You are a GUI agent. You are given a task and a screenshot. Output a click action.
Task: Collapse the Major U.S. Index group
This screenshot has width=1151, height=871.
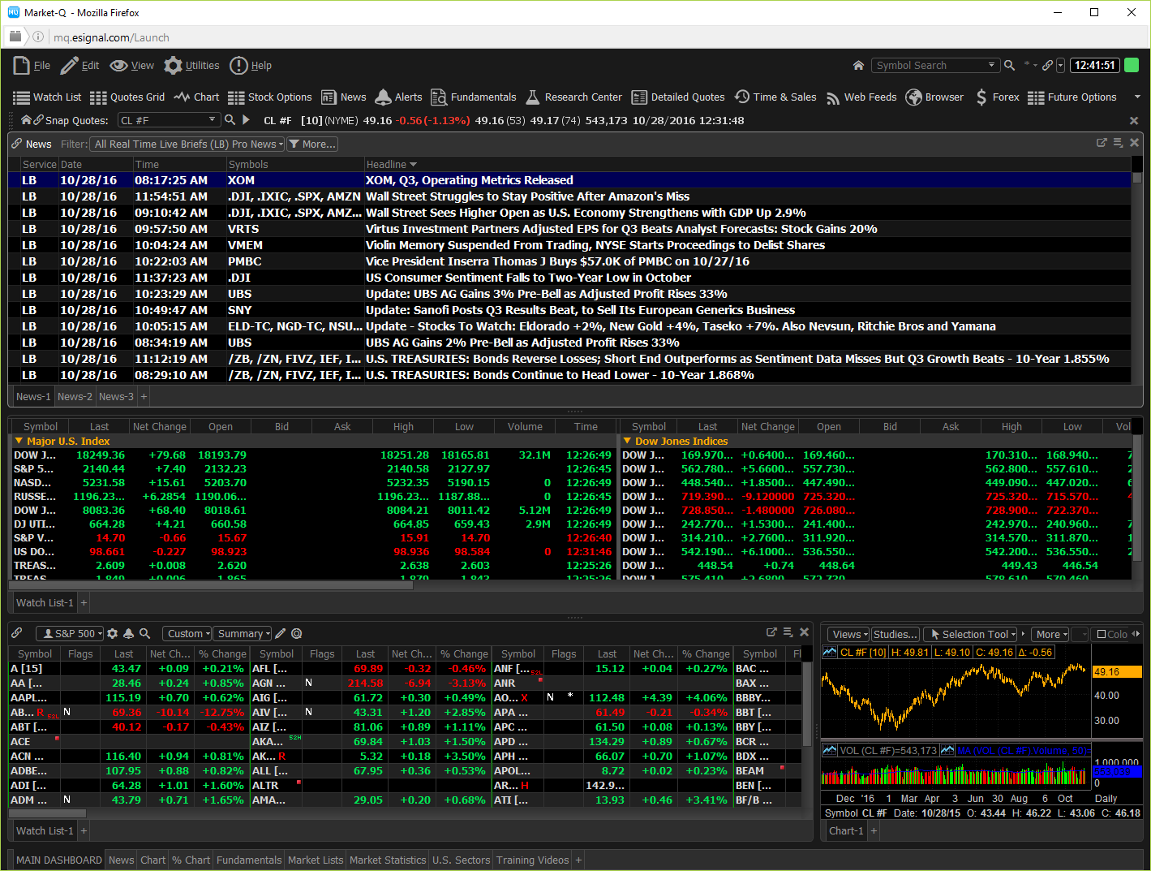coord(19,441)
